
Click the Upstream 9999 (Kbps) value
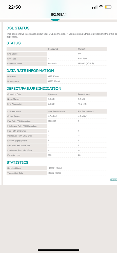point(53,76)
